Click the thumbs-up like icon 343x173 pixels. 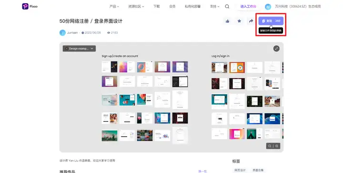tap(228, 21)
